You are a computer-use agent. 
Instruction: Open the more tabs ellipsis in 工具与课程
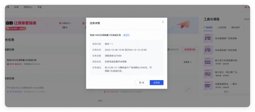248,27
